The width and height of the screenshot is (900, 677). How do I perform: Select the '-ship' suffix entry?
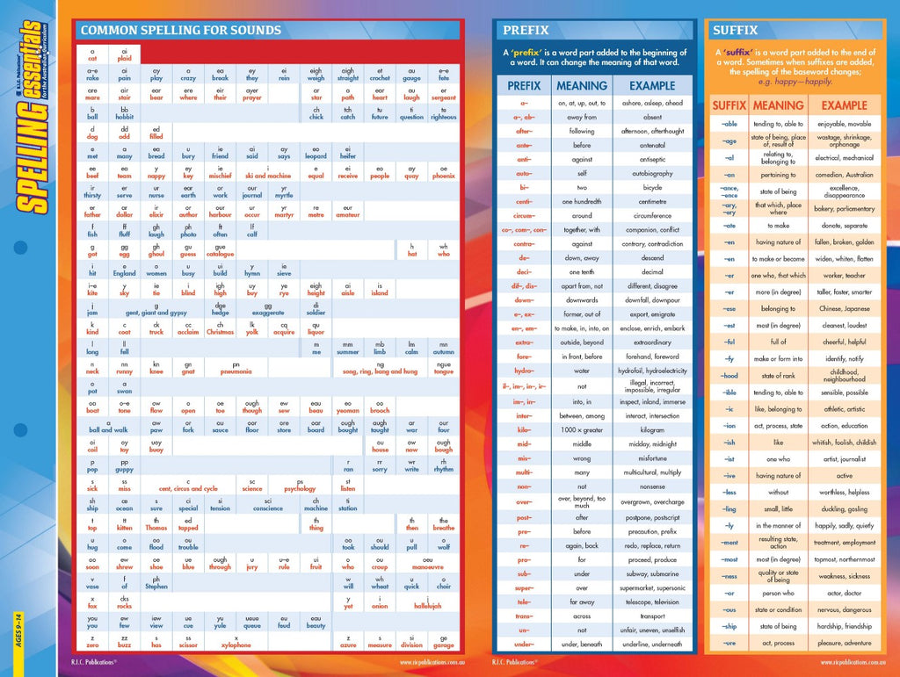pos(729,627)
